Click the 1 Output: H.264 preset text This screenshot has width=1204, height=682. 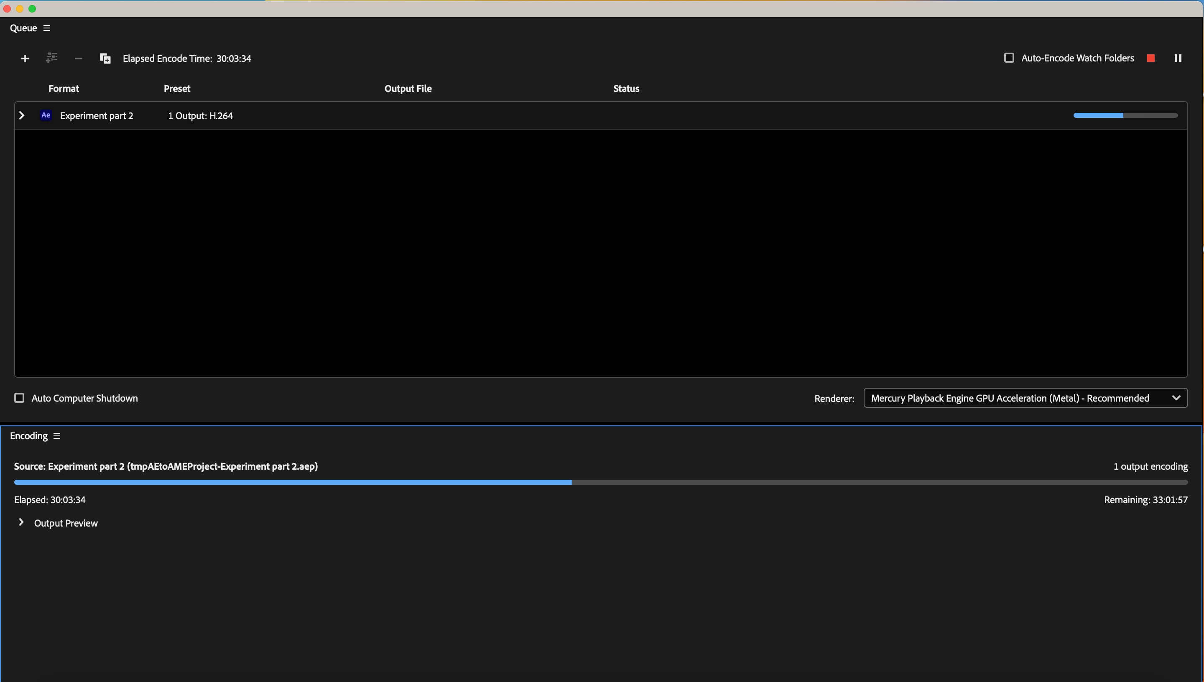(201, 116)
